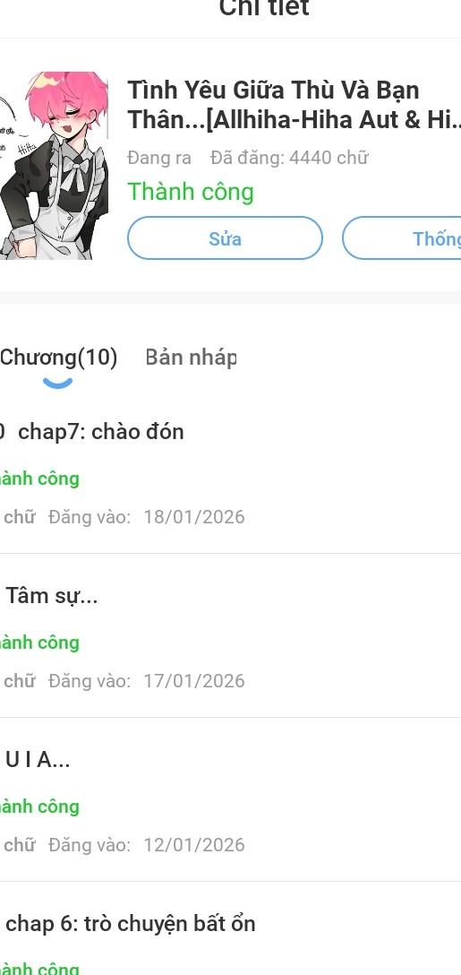This screenshot has width=461, height=975.
Task: Open the Thống kê statistics button
Action: 402,238
